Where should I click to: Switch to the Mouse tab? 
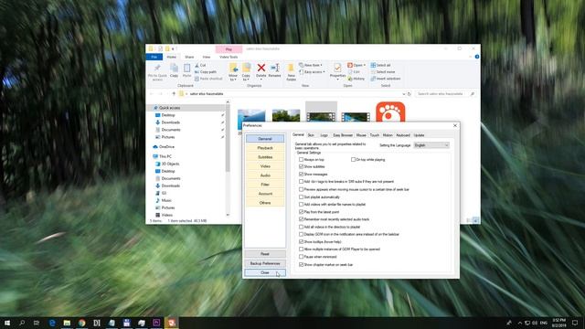click(361, 135)
